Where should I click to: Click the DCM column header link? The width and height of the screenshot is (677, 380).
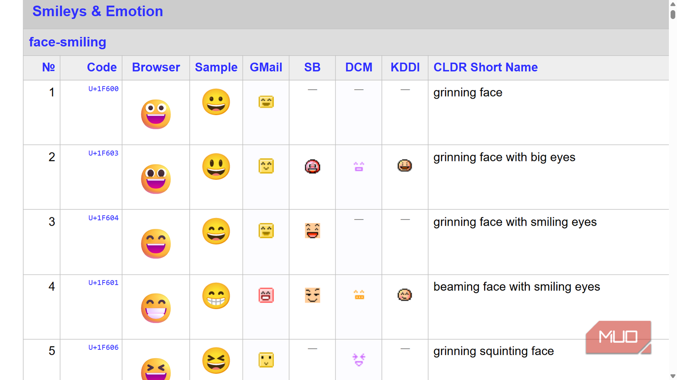point(359,67)
